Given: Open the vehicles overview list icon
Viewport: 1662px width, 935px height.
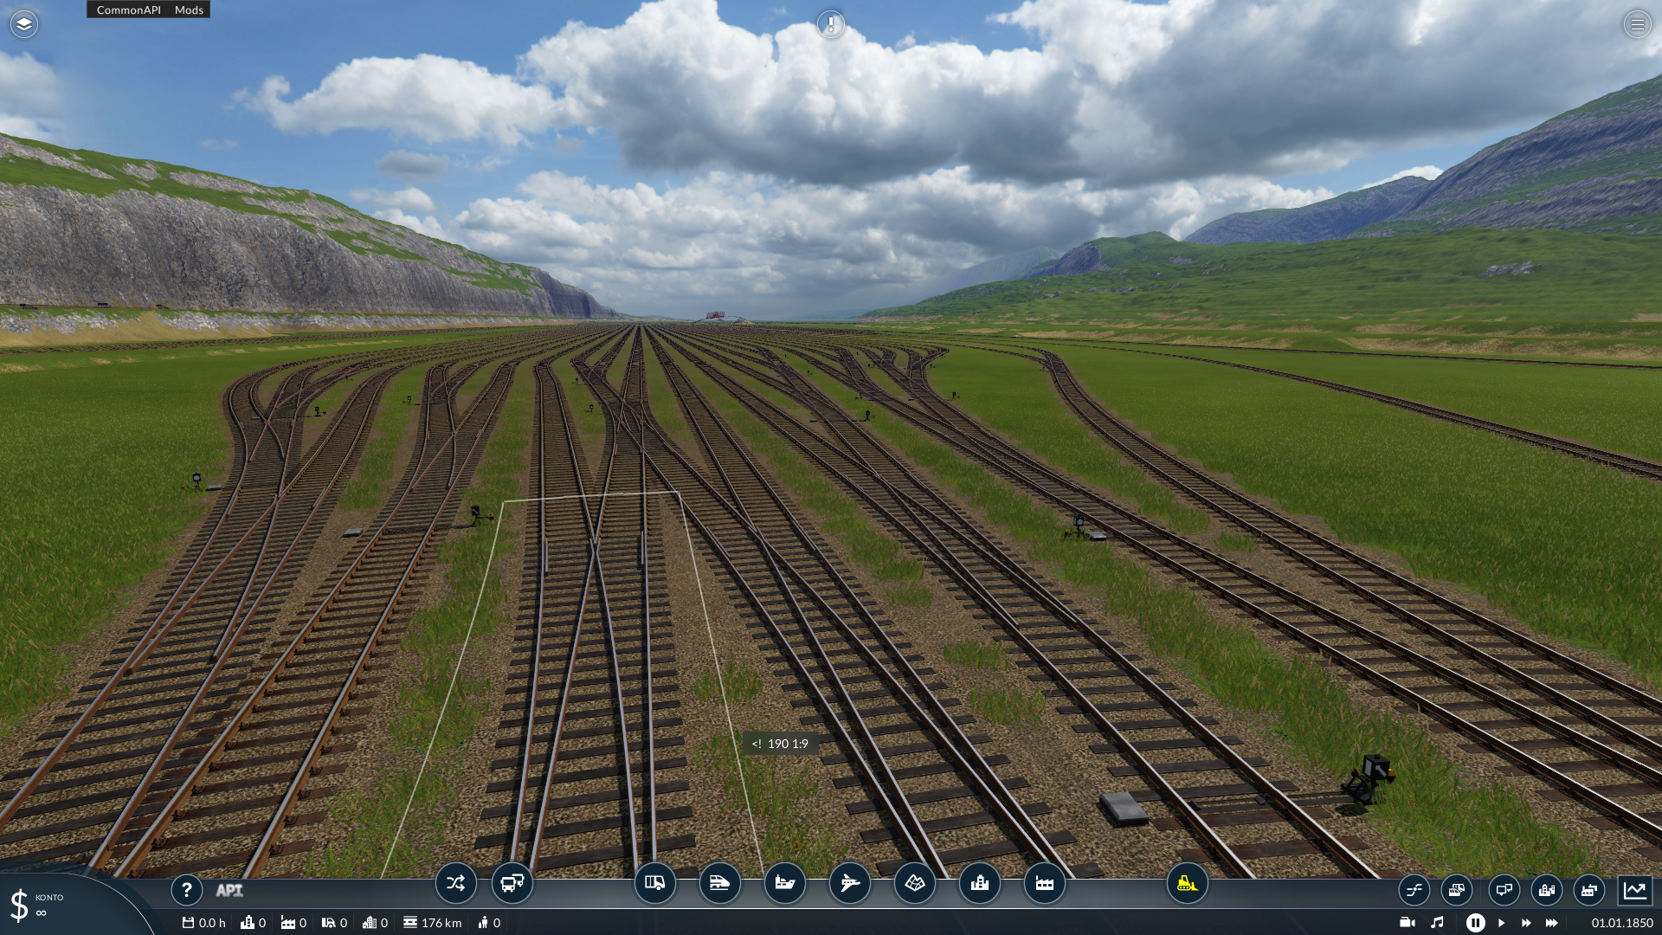Looking at the screenshot, I should (1456, 890).
